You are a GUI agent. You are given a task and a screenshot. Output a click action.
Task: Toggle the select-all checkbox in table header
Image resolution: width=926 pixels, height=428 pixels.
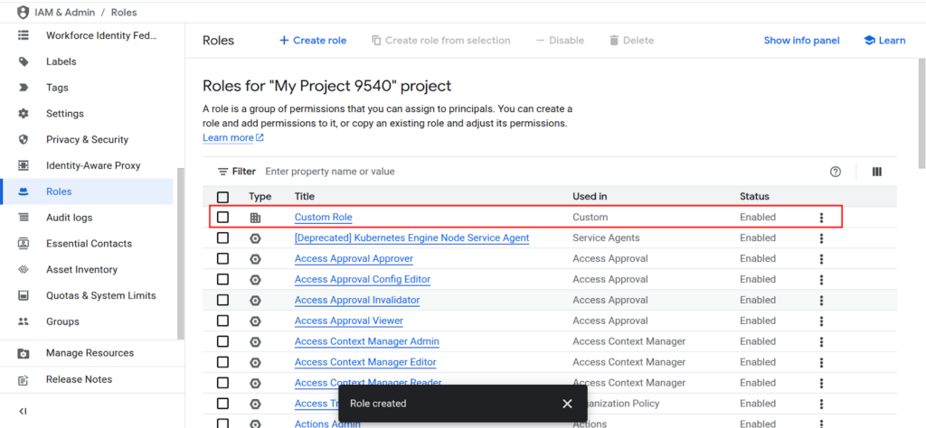pyautogui.click(x=222, y=197)
